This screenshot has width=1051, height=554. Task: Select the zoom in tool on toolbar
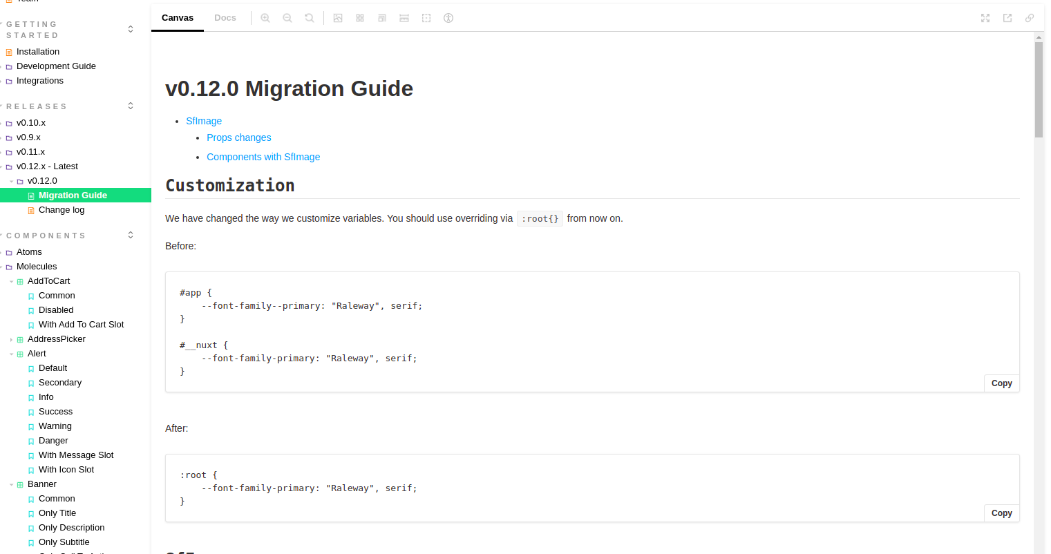(265, 18)
